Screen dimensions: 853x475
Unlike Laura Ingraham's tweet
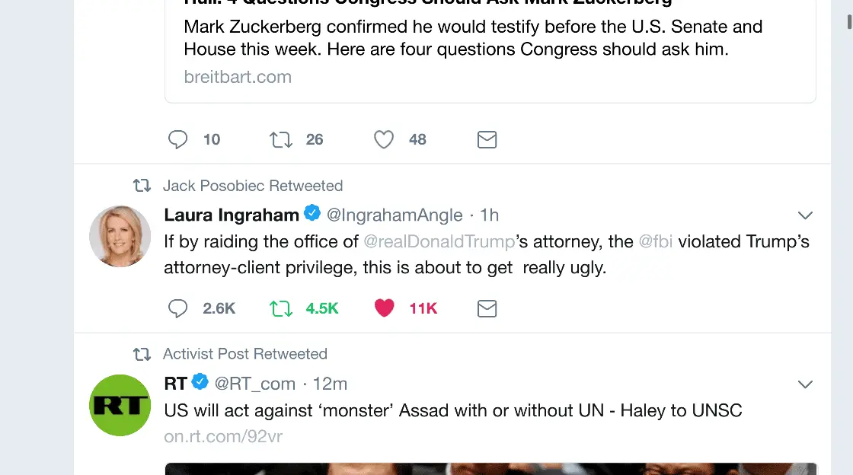coord(384,308)
